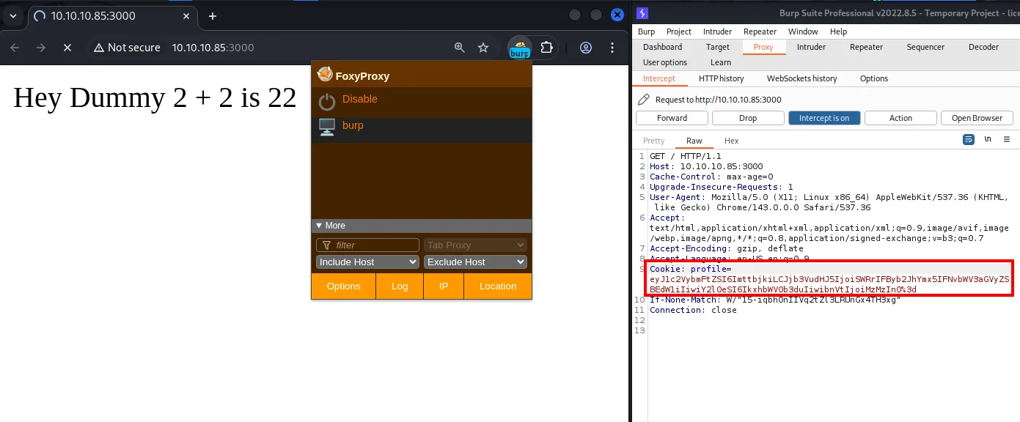Click the FoxyProxy IP button
Viewport: 1020px width, 422px height.
click(444, 286)
